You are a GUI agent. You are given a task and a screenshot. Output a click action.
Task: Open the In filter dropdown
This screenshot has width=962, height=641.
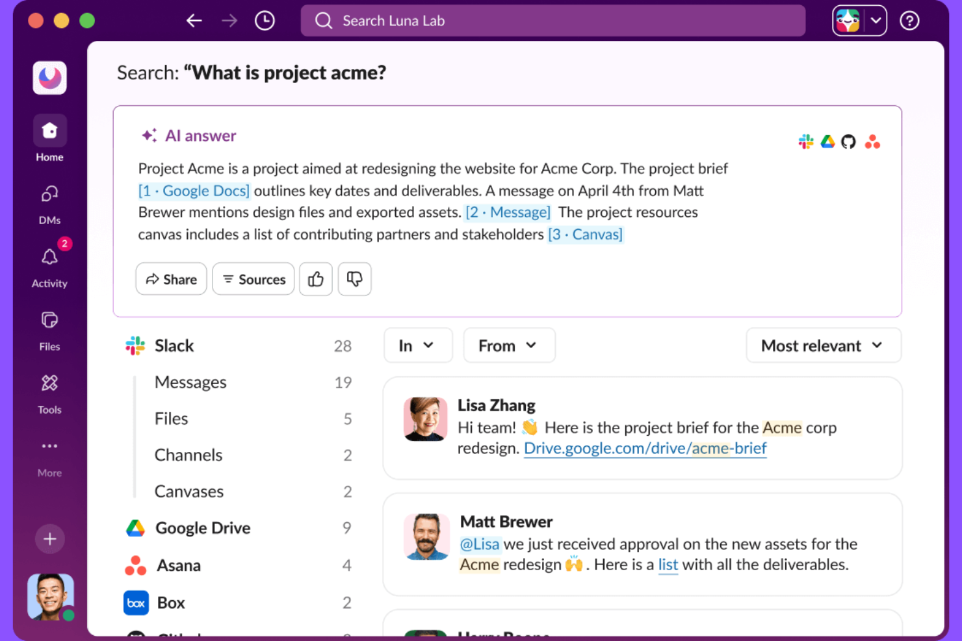click(x=418, y=345)
